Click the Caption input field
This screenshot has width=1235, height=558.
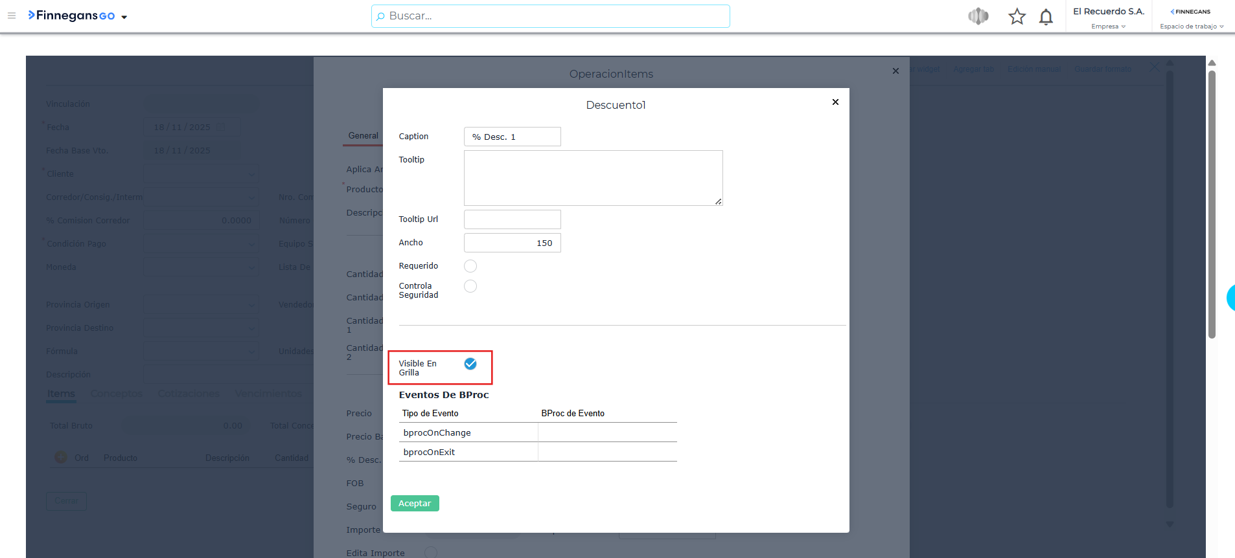click(x=512, y=137)
